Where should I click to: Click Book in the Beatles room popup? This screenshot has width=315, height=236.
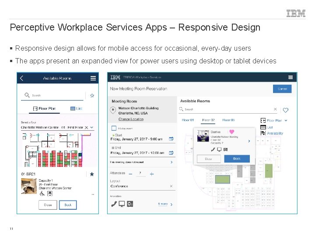pos(237,159)
